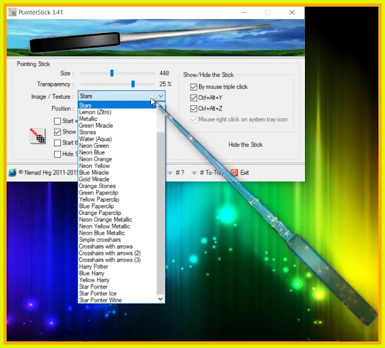Minimize the PointerStick window

pyautogui.click(x=244, y=12)
